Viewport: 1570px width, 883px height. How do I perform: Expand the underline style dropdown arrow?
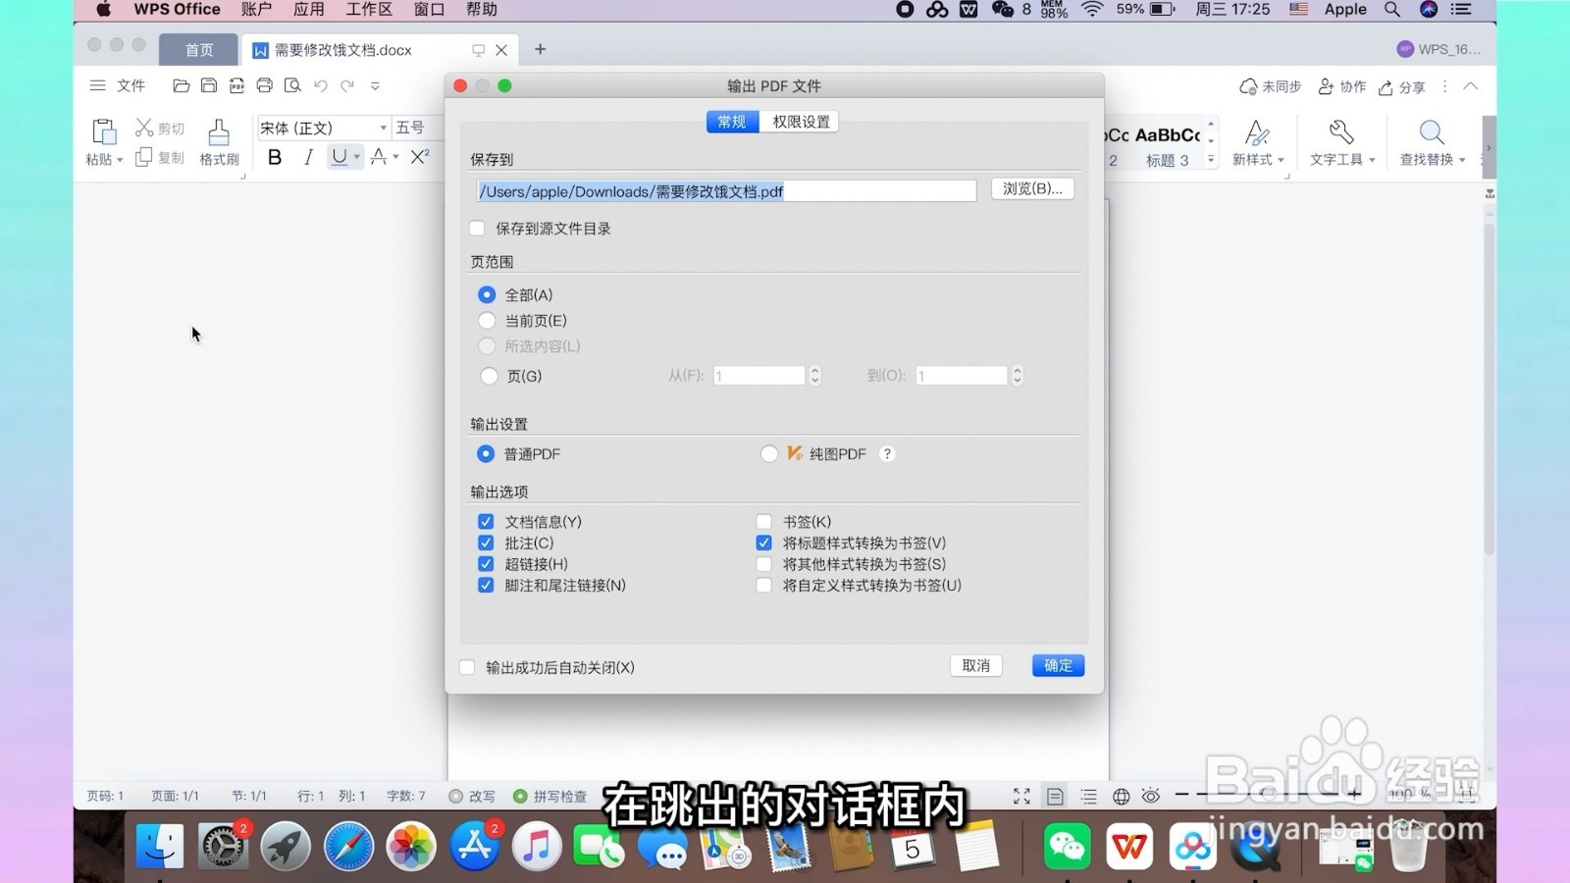click(x=355, y=156)
